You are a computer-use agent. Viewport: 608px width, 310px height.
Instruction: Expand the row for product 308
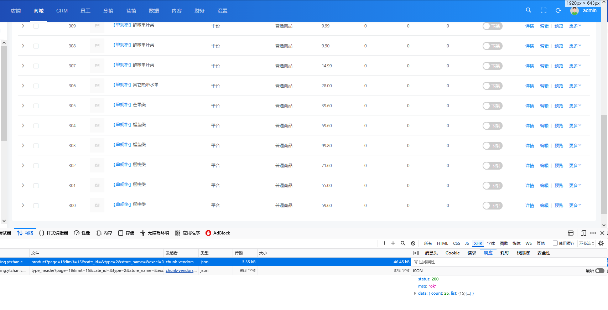(x=23, y=46)
